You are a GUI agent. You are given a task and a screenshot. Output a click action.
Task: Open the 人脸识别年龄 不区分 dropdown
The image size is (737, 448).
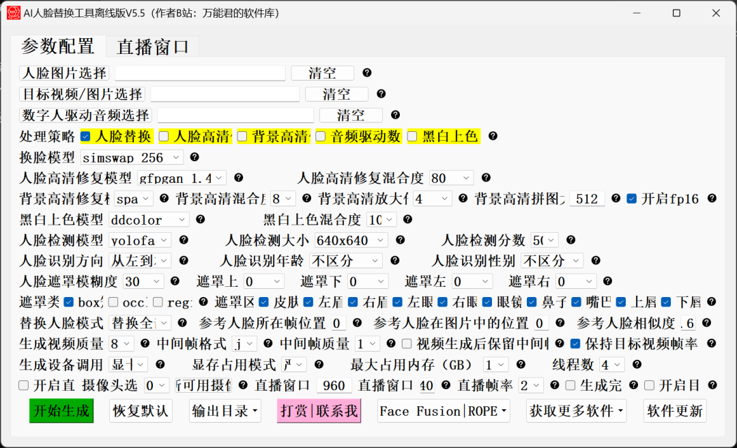point(346,260)
